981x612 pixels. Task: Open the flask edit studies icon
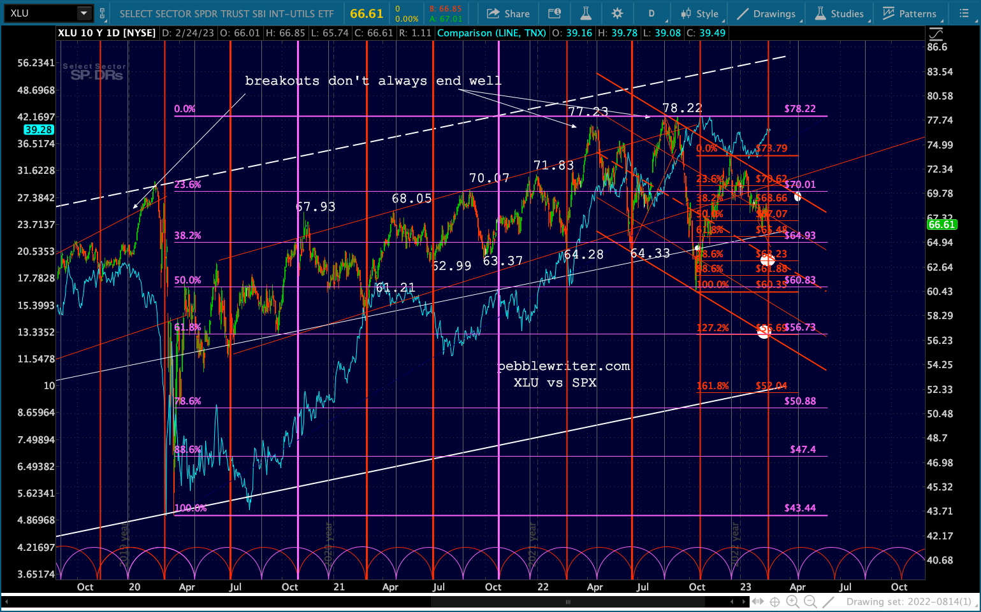pyautogui.click(x=586, y=13)
